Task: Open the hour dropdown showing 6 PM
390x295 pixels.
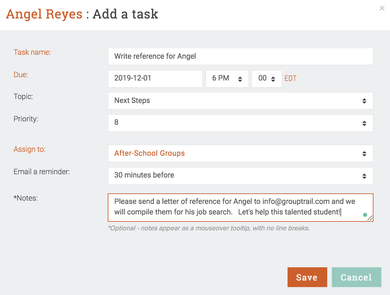Action: [x=227, y=79]
